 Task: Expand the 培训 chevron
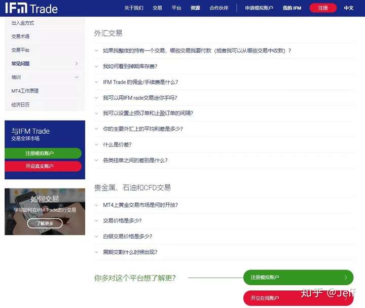click(77, 77)
